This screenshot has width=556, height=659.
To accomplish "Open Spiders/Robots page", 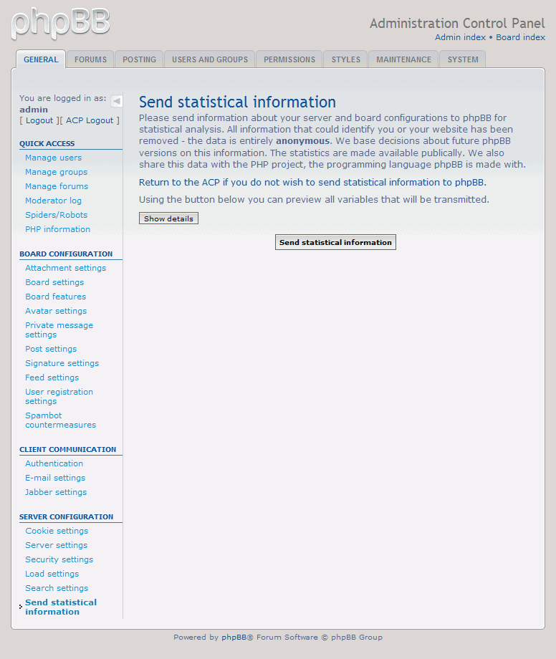I will pos(57,215).
